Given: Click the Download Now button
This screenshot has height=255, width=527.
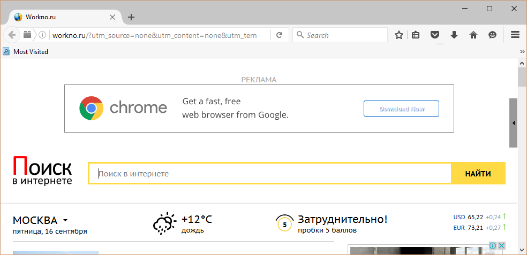Looking at the screenshot, I should pyautogui.click(x=401, y=109).
